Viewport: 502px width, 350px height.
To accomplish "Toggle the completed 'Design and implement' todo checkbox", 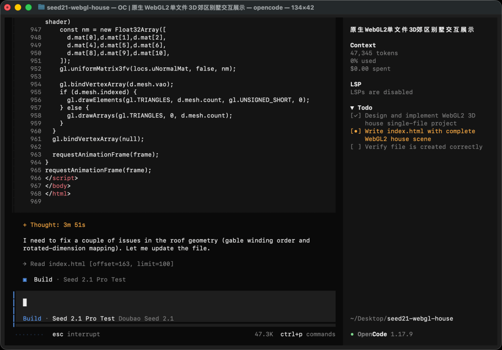I will [x=356, y=116].
